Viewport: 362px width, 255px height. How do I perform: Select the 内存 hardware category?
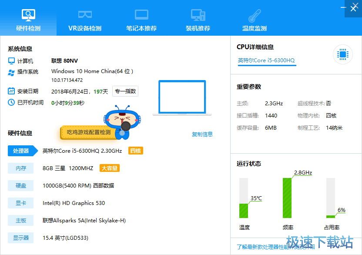[20, 168]
